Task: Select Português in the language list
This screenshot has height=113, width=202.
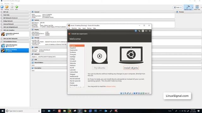Action: [x=77, y=85]
